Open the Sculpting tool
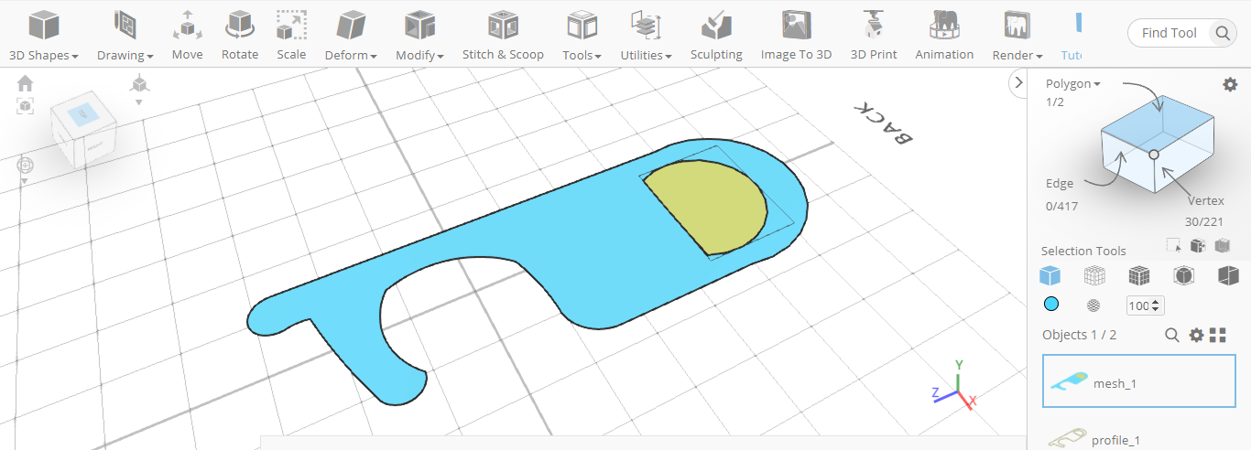 tap(716, 35)
